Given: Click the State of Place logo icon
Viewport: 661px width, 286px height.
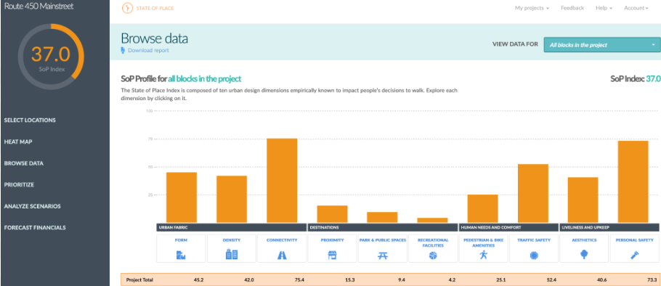Looking at the screenshot, I should click(x=126, y=9).
